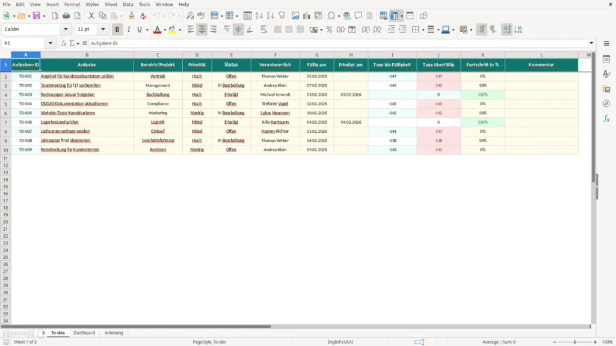Format as percent icon
This screenshot has height=346, width=616.
click(329, 29)
